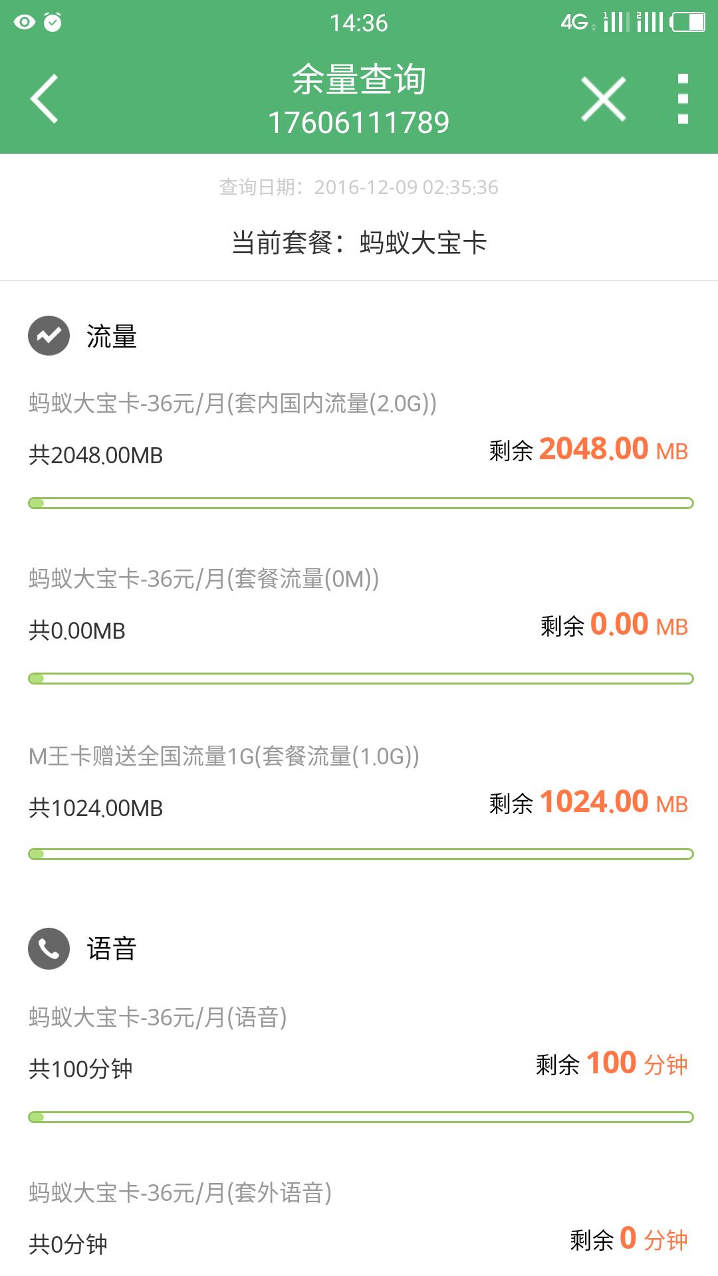
Task: Tap the battery indicator icon
Action: [x=687, y=22]
